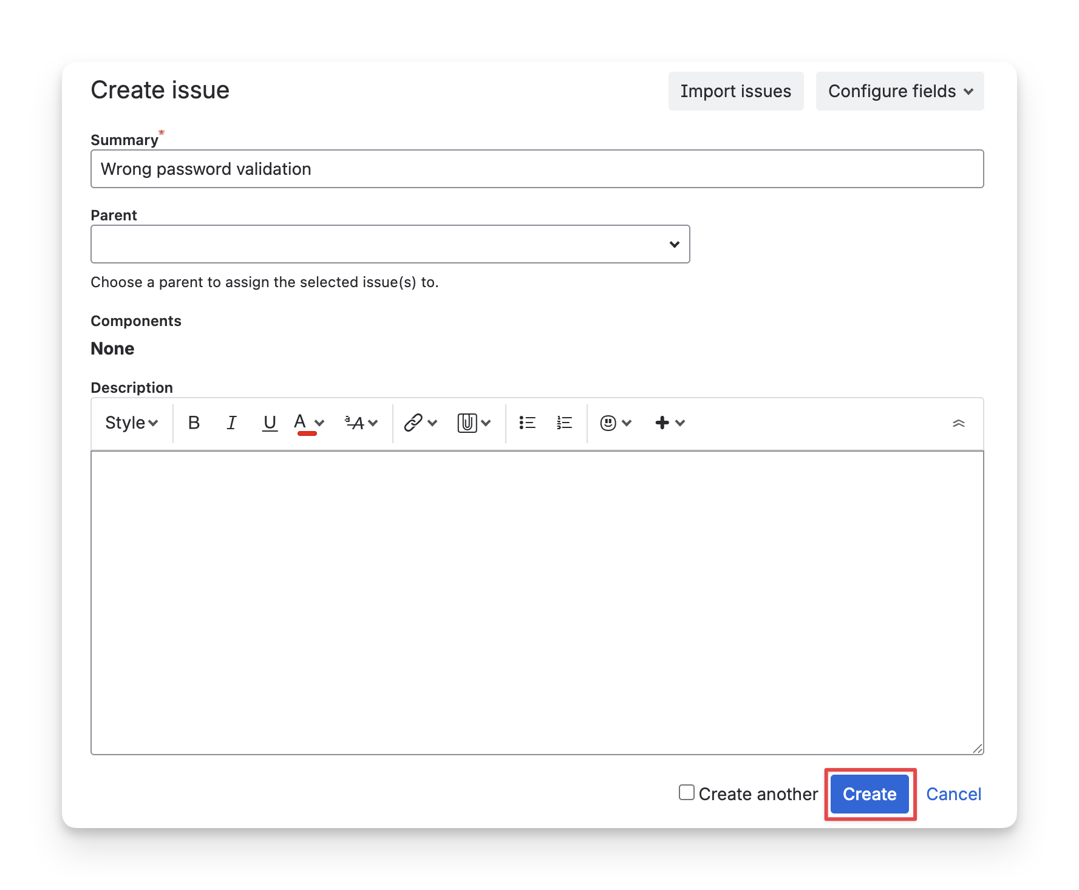1079x890 pixels.
Task: Check the Create another checkbox
Action: click(x=687, y=792)
